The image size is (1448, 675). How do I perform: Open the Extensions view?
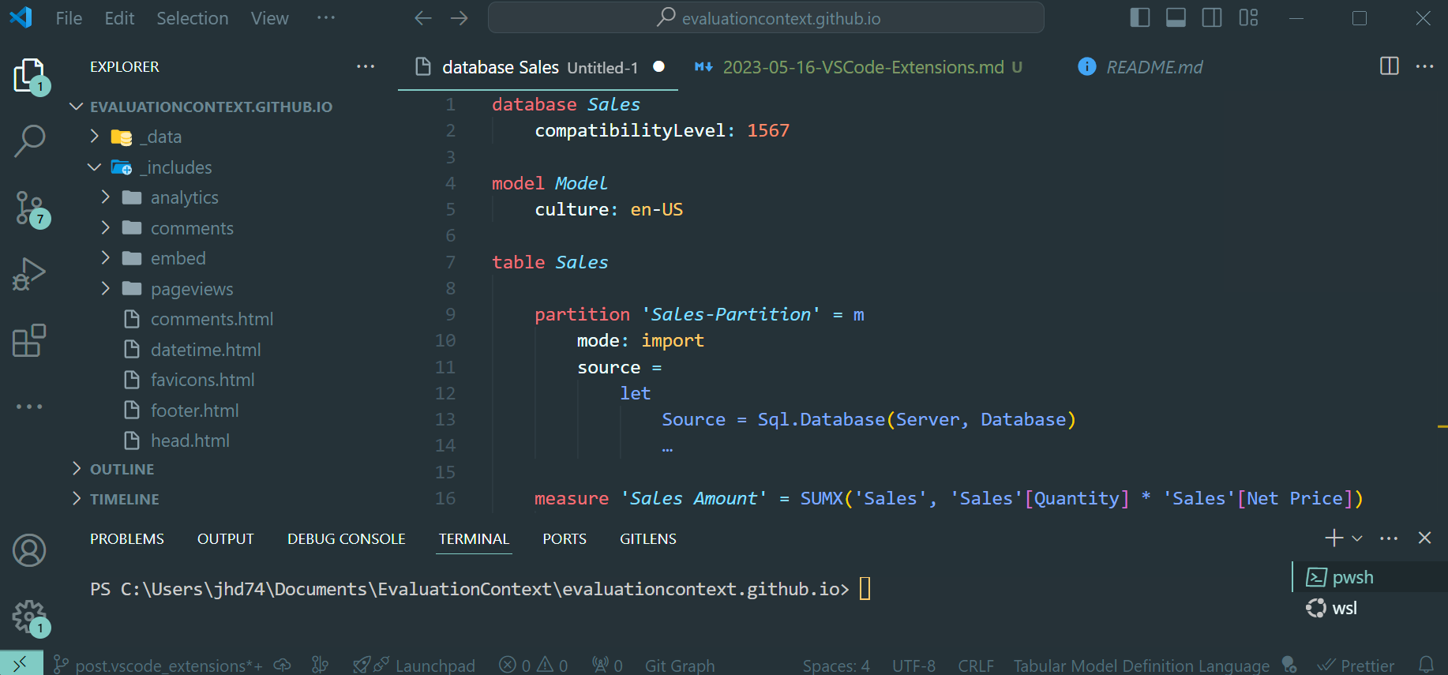coord(30,341)
